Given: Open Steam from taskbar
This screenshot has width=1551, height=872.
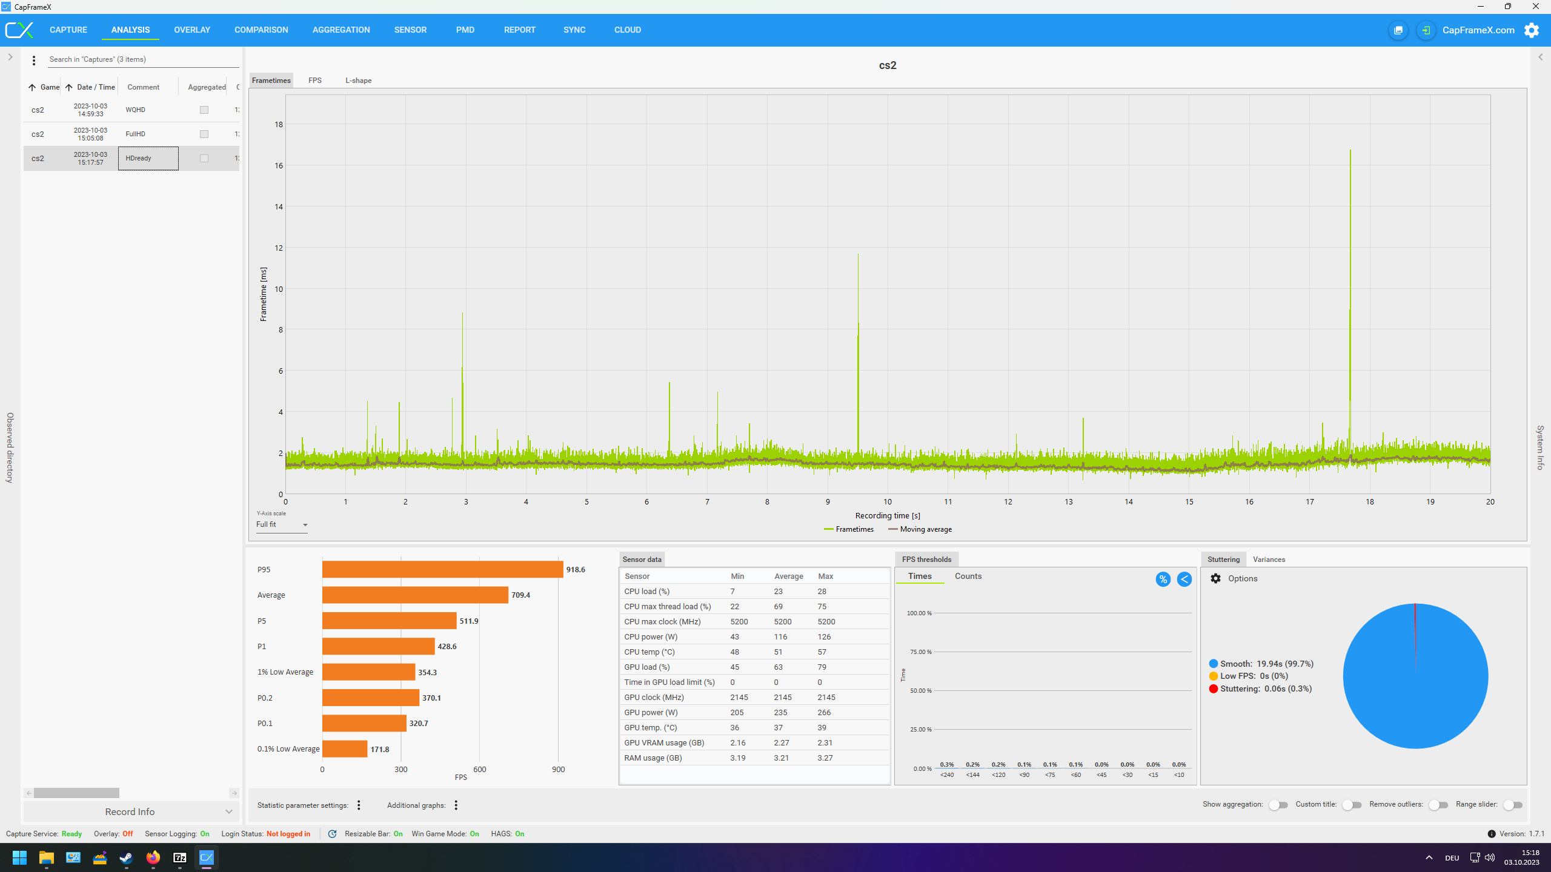Looking at the screenshot, I should (x=126, y=857).
